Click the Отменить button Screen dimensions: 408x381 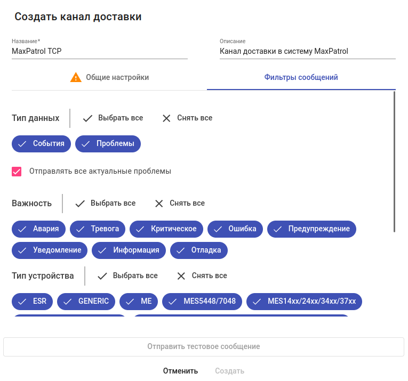180,371
